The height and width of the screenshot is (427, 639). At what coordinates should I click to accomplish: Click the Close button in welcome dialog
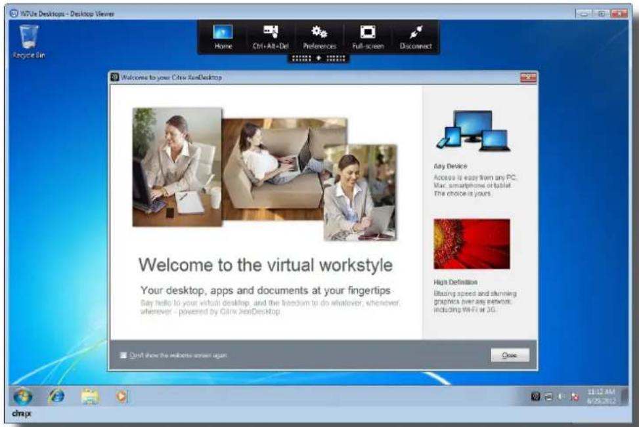pyautogui.click(x=510, y=356)
